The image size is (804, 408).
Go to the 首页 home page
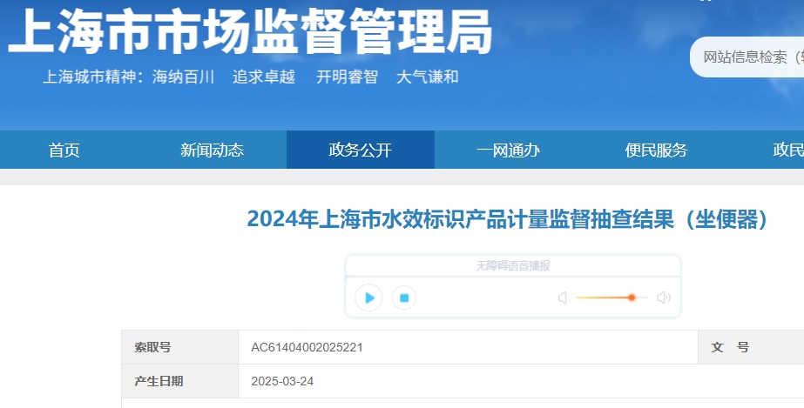pos(64,150)
